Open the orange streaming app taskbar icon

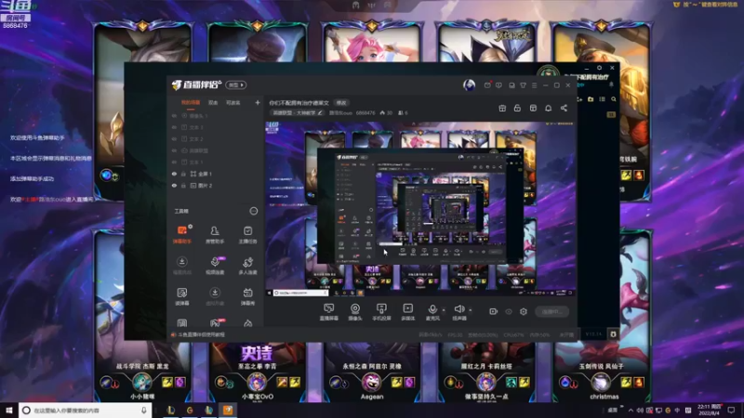pos(228,410)
